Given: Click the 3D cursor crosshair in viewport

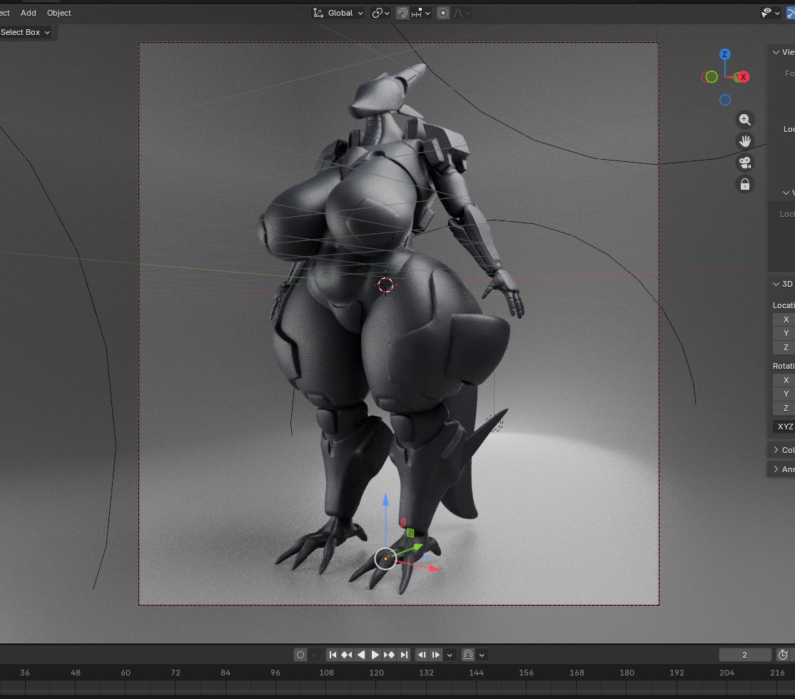Looking at the screenshot, I should click(x=385, y=285).
